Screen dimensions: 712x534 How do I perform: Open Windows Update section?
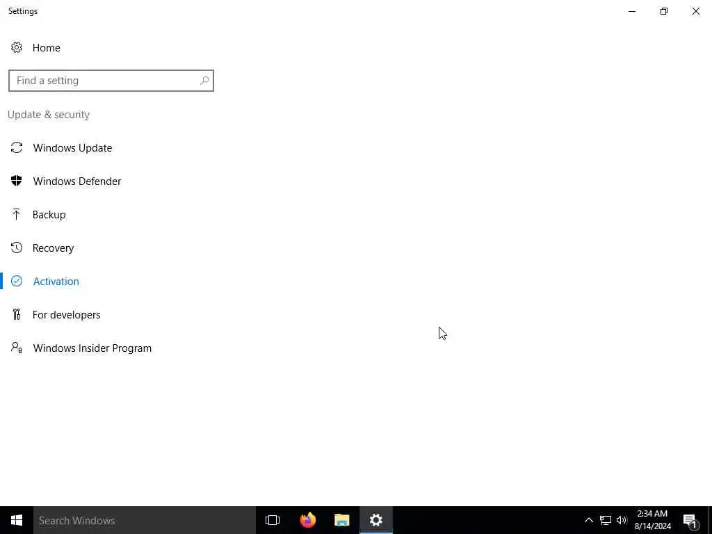[x=72, y=148]
